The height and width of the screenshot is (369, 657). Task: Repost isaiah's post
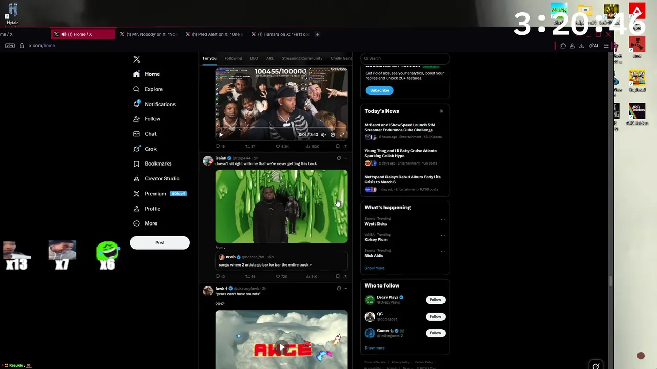250,277
